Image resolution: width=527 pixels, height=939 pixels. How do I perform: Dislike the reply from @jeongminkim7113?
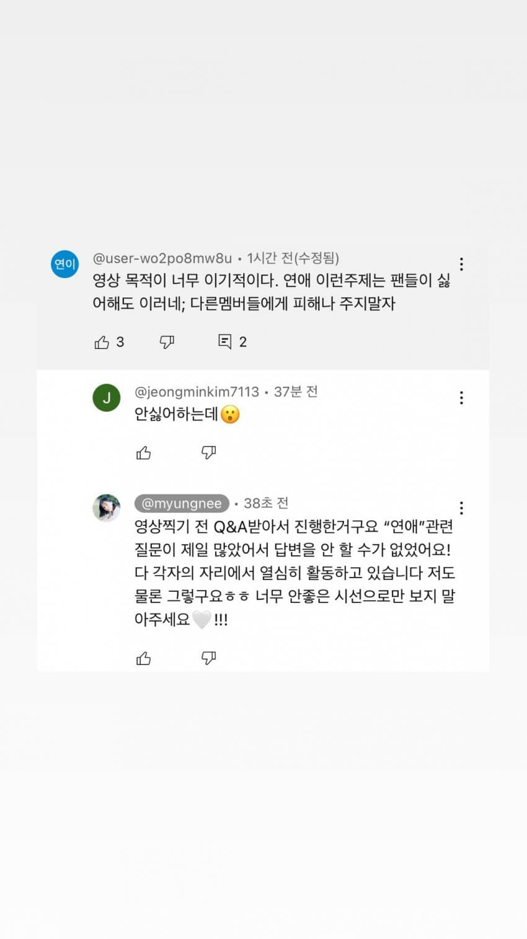tap(208, 453)
